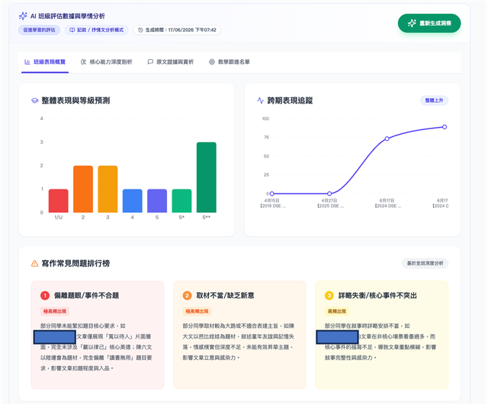The height and width of the screenshot is (404, 488).
Task: Click the graduation cap icon by 整體表現與等級預測
Action: [x=34, y=100]
